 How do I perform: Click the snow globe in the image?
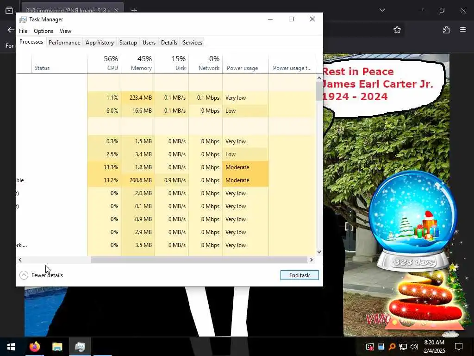pyautogui.click(x=413, y=221)
